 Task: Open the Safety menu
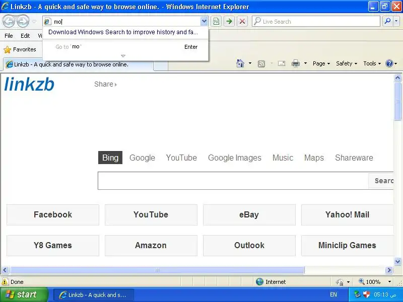347,63
